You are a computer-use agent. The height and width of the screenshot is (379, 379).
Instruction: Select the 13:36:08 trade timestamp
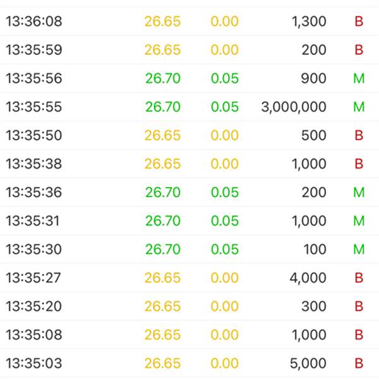pyautogui.click(x=34, y=21)
